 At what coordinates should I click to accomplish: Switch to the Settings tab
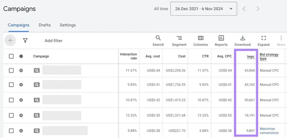68,25
